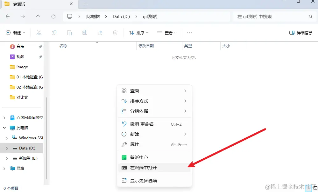The width and height of the screenshot is (318, 192).
Task: Open the 排序 sort dropdown
Action: pyautogui.click(x=138, y=33)
